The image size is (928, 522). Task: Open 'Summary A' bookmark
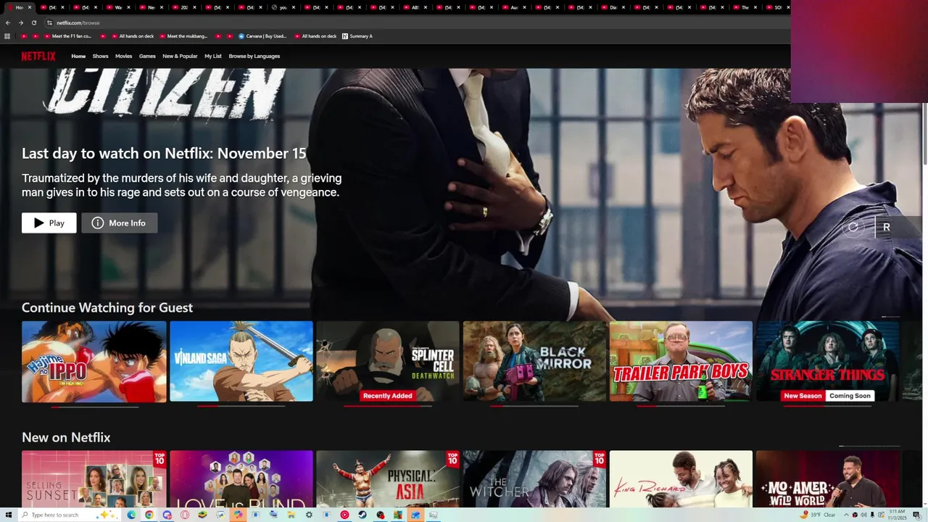357,36
